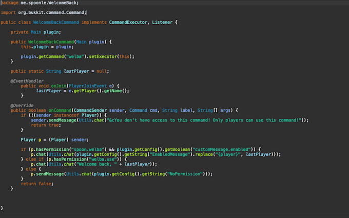Image resolution: width=349 pixels, height=218 pixels.
Task: Click the 'return true;' statement
Action: coord(46,125)
